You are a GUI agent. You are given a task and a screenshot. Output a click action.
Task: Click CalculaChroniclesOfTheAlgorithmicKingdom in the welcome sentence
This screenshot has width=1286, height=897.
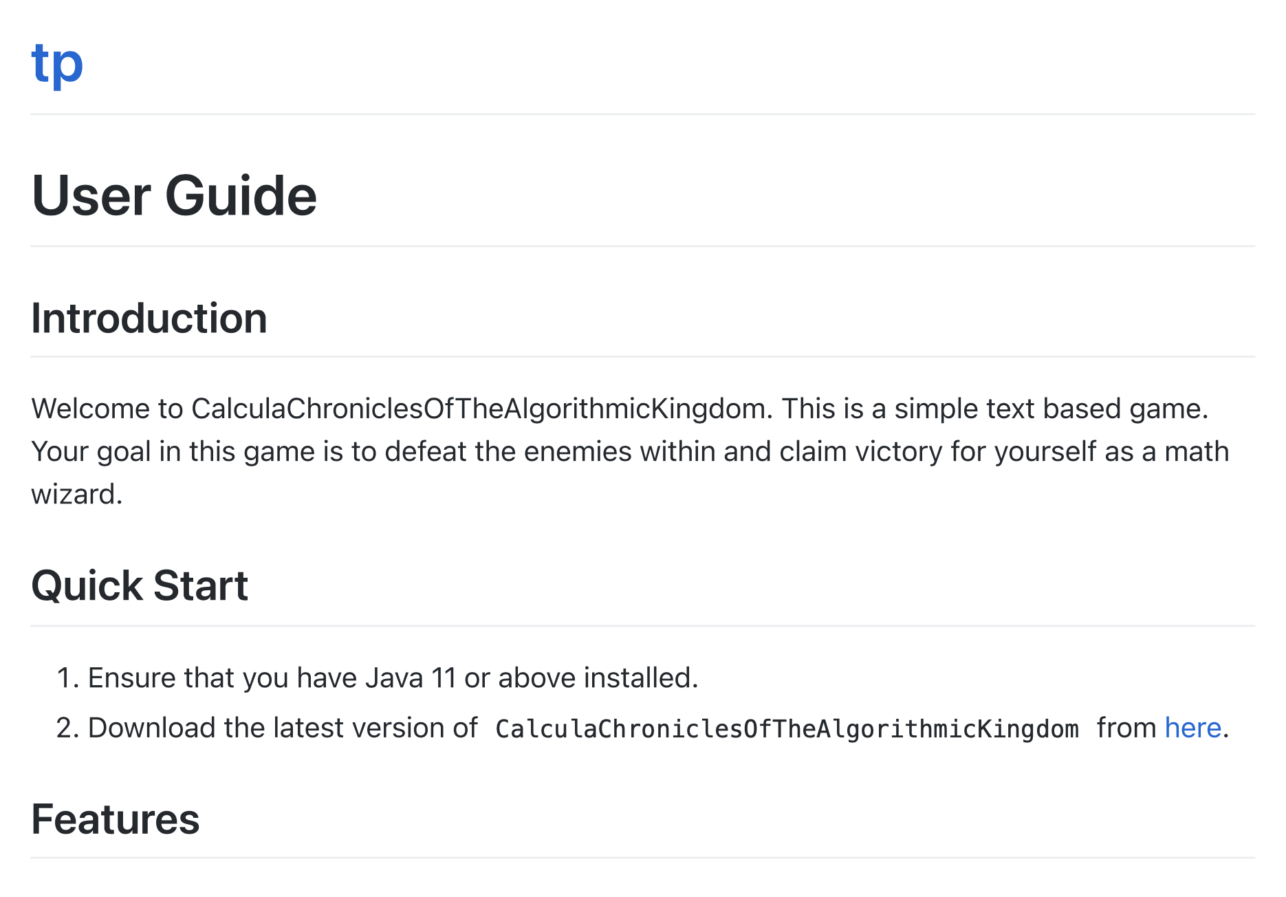(478, 409)
